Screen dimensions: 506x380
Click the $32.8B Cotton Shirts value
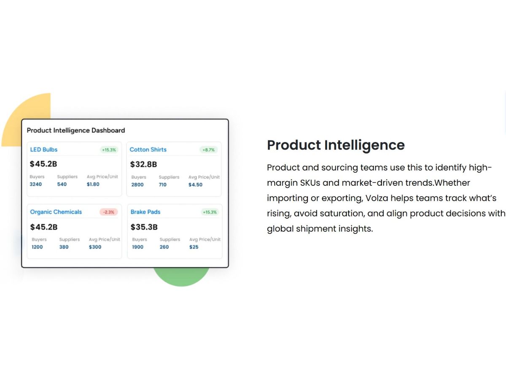143,164
